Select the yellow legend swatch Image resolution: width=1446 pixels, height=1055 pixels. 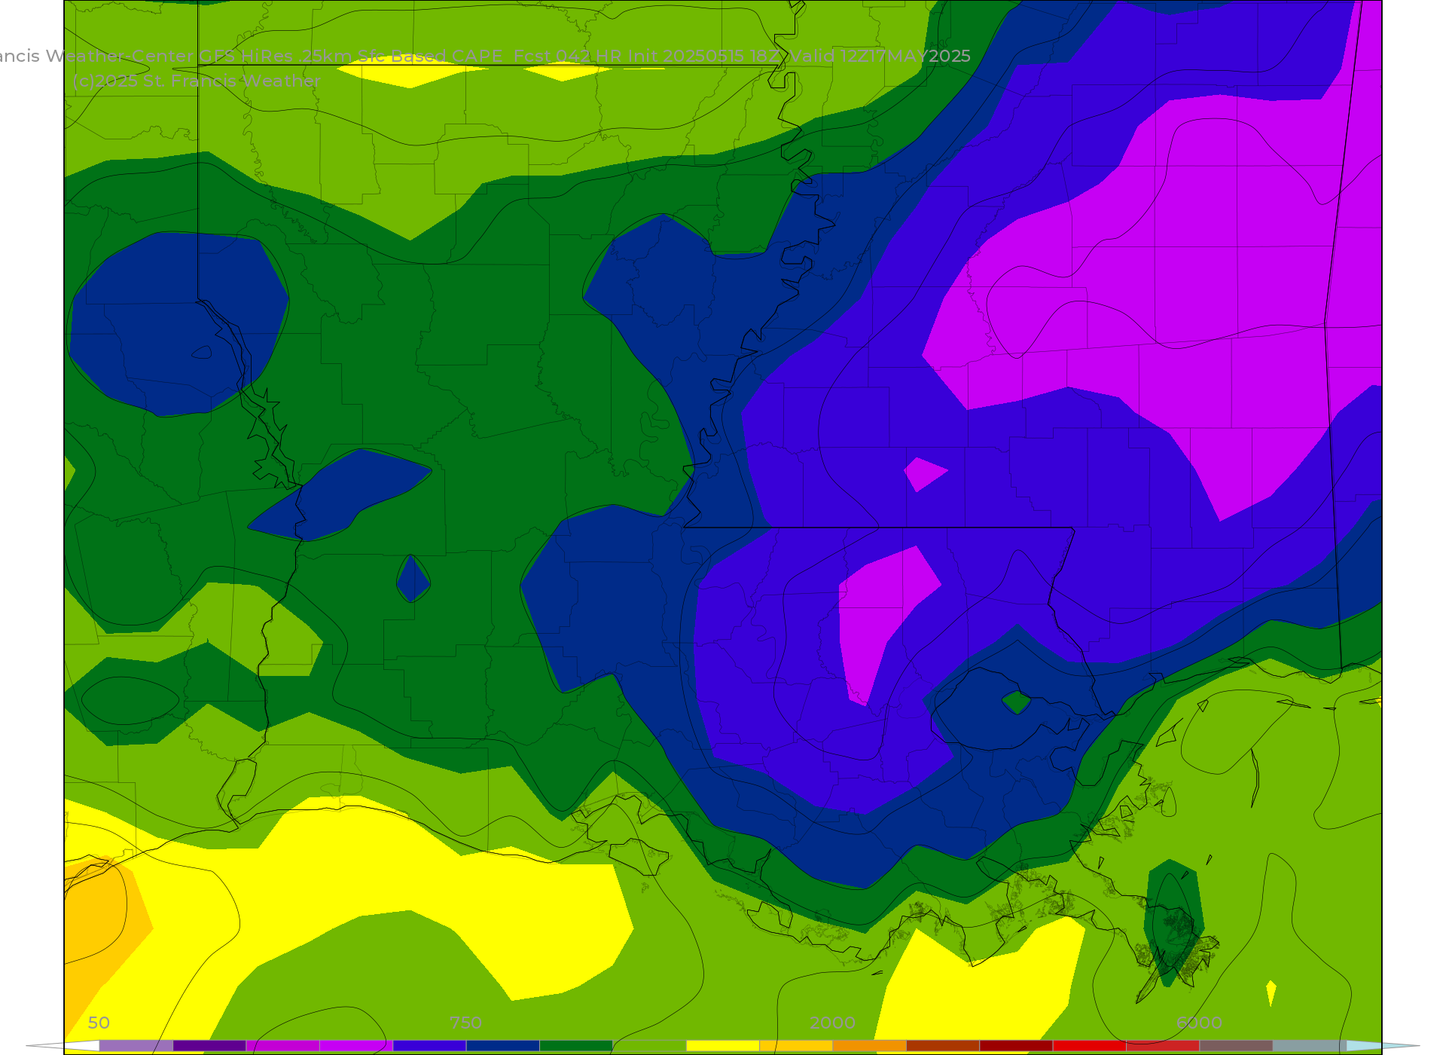tap(722, 1046)
